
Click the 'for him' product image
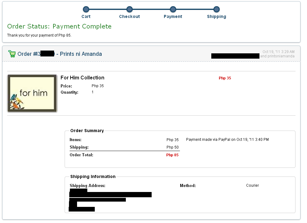(x=32, y=93)
